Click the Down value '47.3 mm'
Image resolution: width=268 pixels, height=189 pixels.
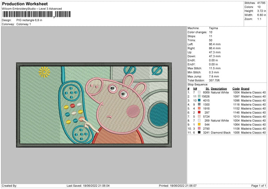pos(215,56)
